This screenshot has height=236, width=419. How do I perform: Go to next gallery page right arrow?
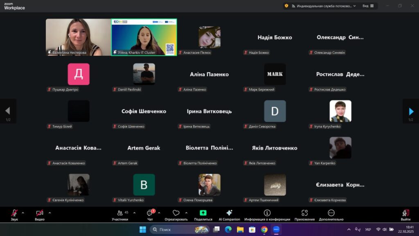[x=411, y=111]
